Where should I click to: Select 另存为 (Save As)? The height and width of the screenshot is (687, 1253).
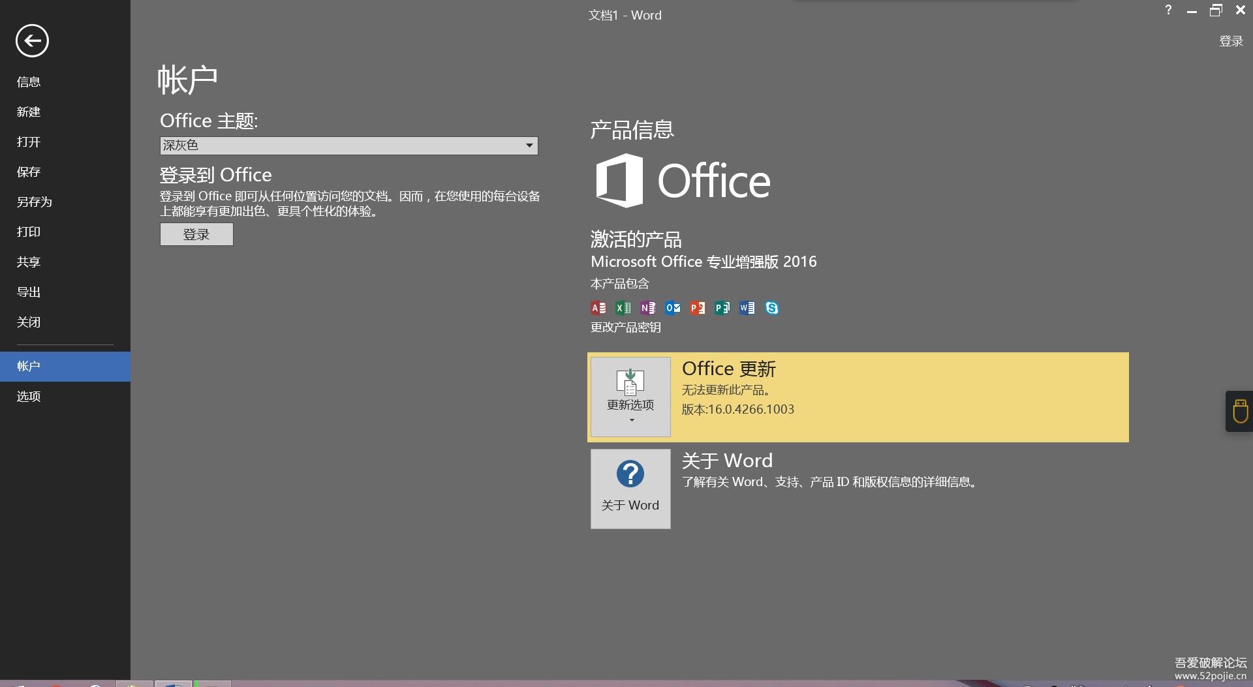coord(65,202)
